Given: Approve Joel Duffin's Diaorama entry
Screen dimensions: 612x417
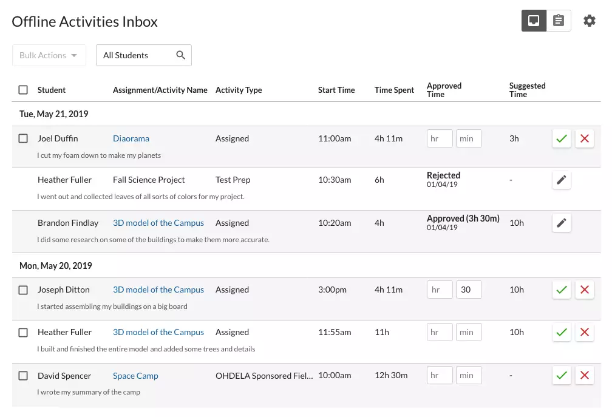Looking at the screenshot, I should (x=562, y=138).
